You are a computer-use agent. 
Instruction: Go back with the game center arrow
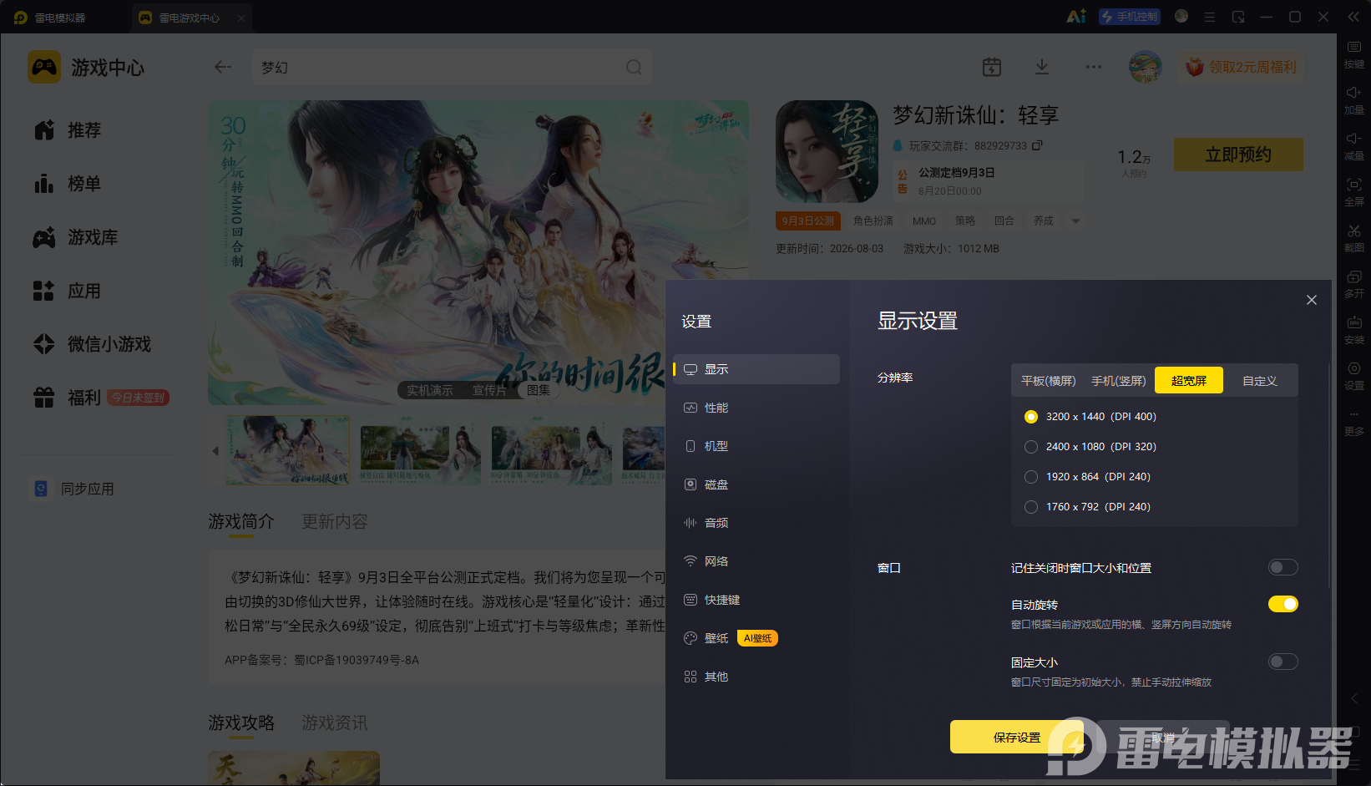pos(222,67)
